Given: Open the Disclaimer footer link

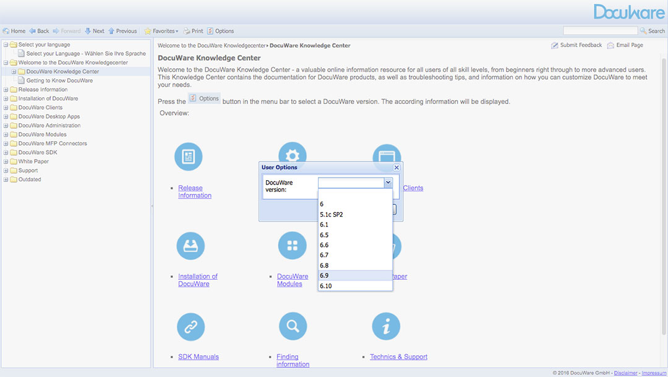Looking at the screenshot, I should (625, 373).
